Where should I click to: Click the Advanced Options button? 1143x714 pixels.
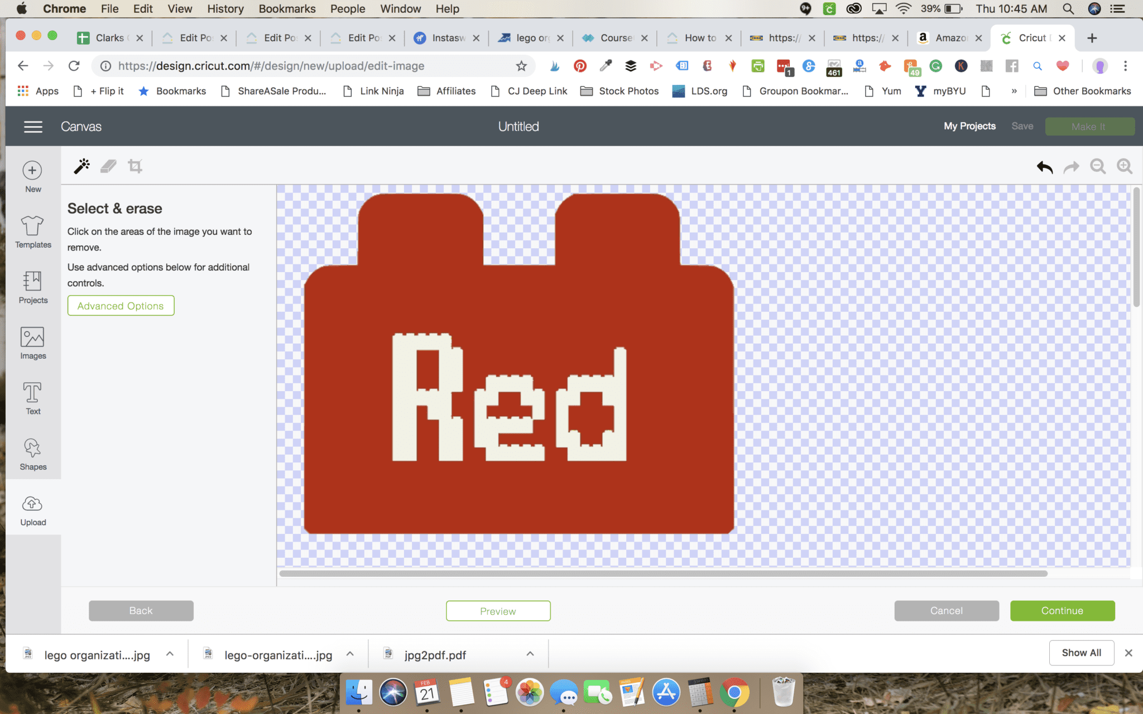[121, 306]
